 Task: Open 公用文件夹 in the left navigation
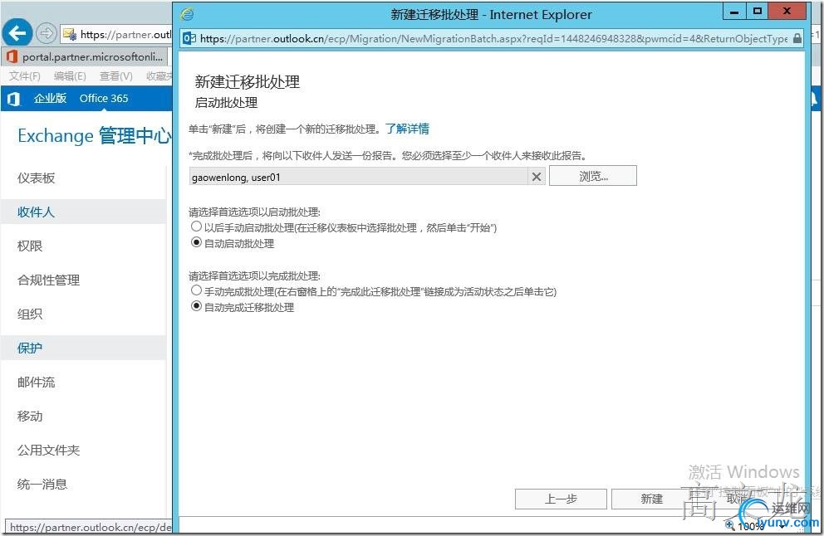tap(48, 450)
